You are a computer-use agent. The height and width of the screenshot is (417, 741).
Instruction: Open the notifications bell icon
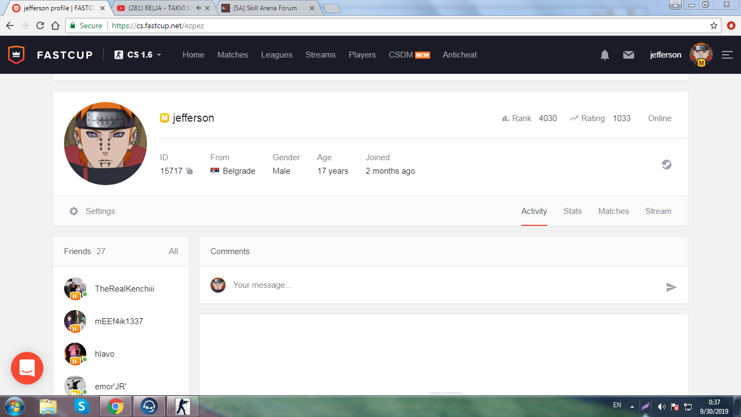pos(605,55)
